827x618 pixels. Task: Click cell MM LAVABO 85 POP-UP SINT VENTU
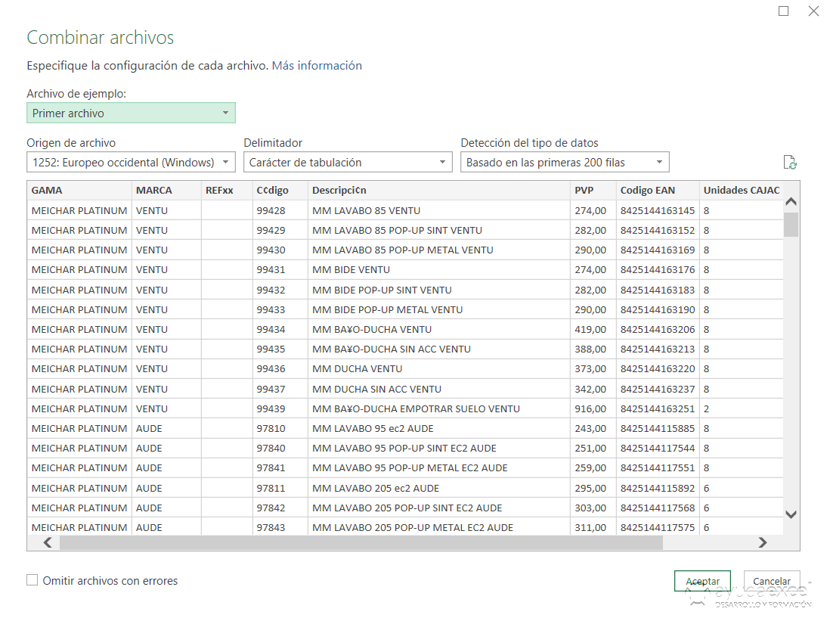coord(438,230)
